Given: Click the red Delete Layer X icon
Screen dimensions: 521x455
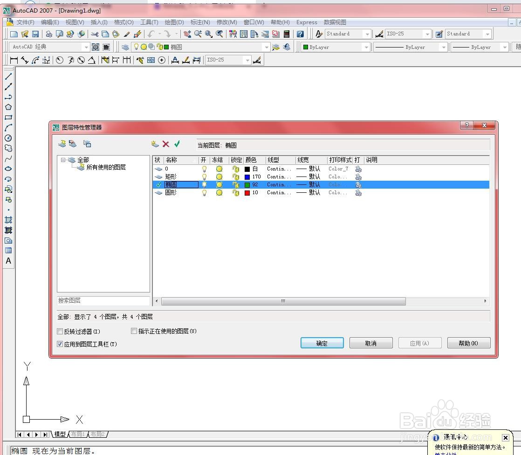Looking at the screenshot, I should tap(166, 144).
